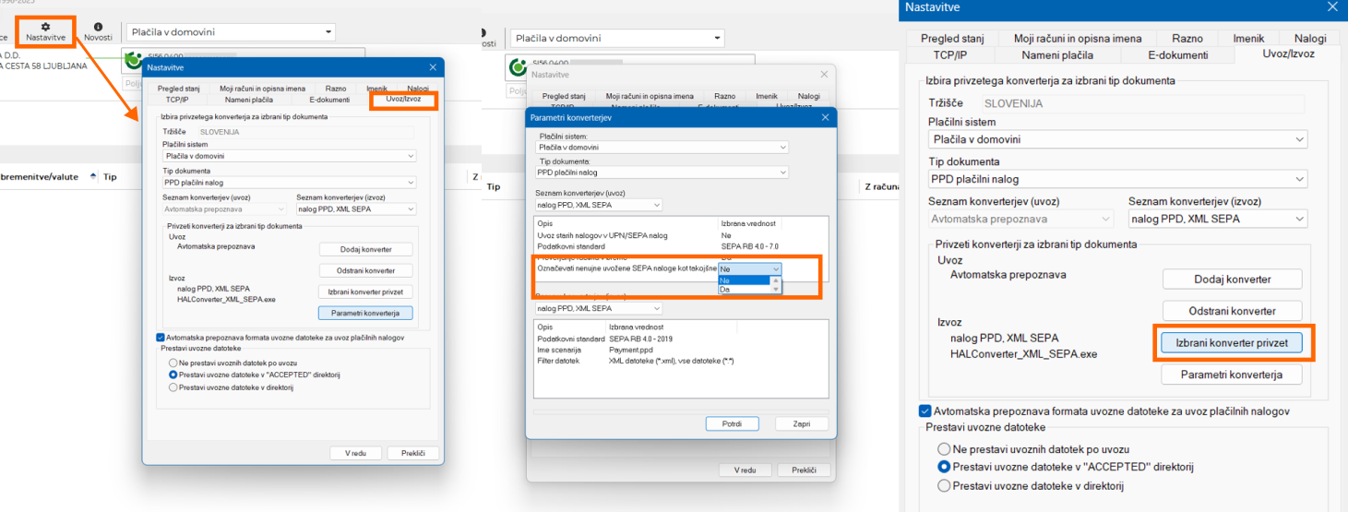Open 'Moji računi in opisna imena' tab on right
Screen dimensions: 1348x512
pyautogui.click(x=1077, y=38)
